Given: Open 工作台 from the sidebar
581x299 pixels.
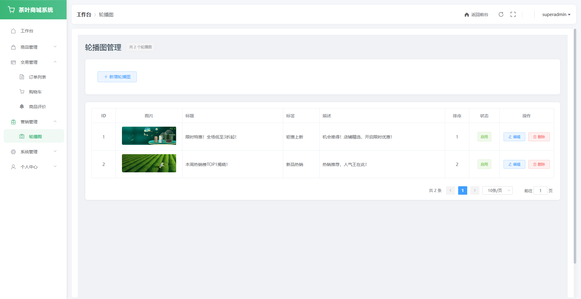Looking at the screenshot, I should coord(27,31).
